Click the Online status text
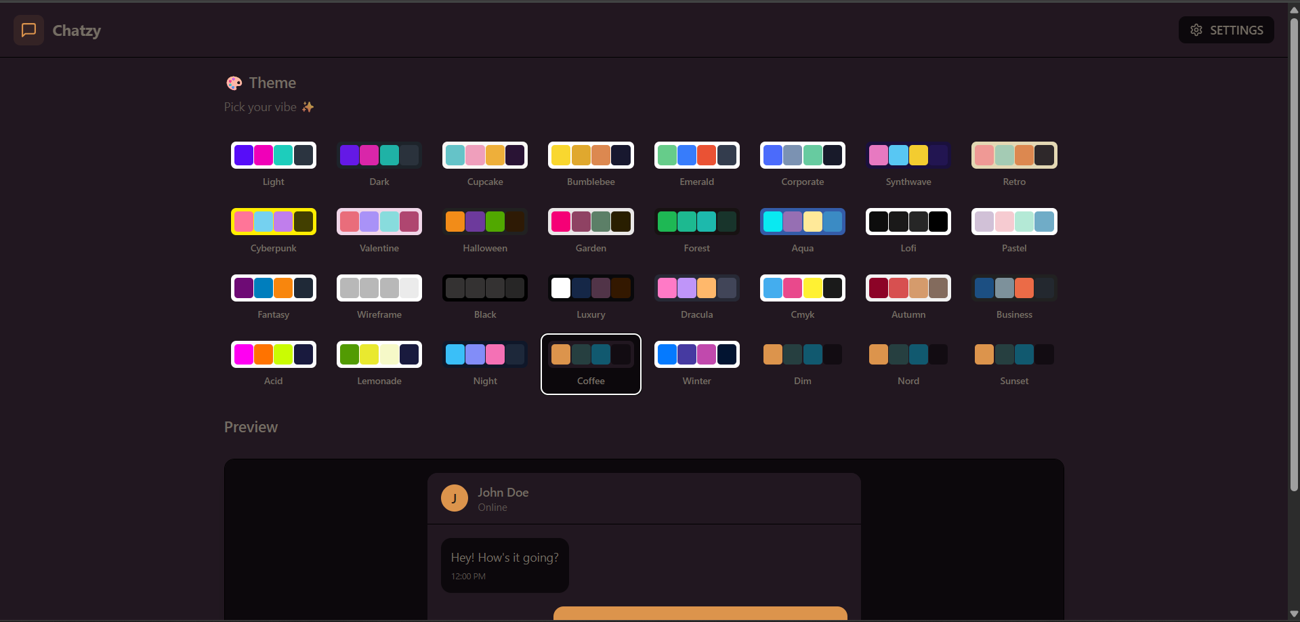 (x=492, y=507)
